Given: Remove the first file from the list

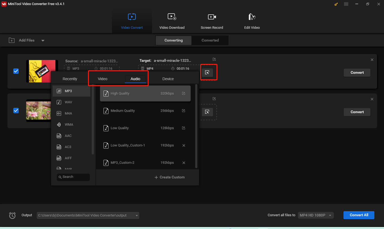Looking at the screenshot, I should click(372, 60).
